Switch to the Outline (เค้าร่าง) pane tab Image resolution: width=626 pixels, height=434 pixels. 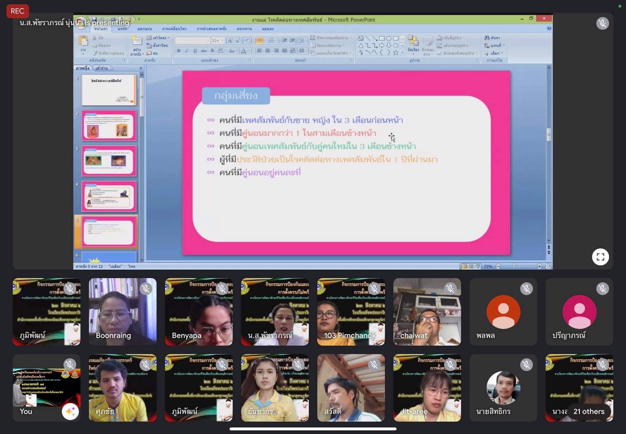tap(101, 68)
